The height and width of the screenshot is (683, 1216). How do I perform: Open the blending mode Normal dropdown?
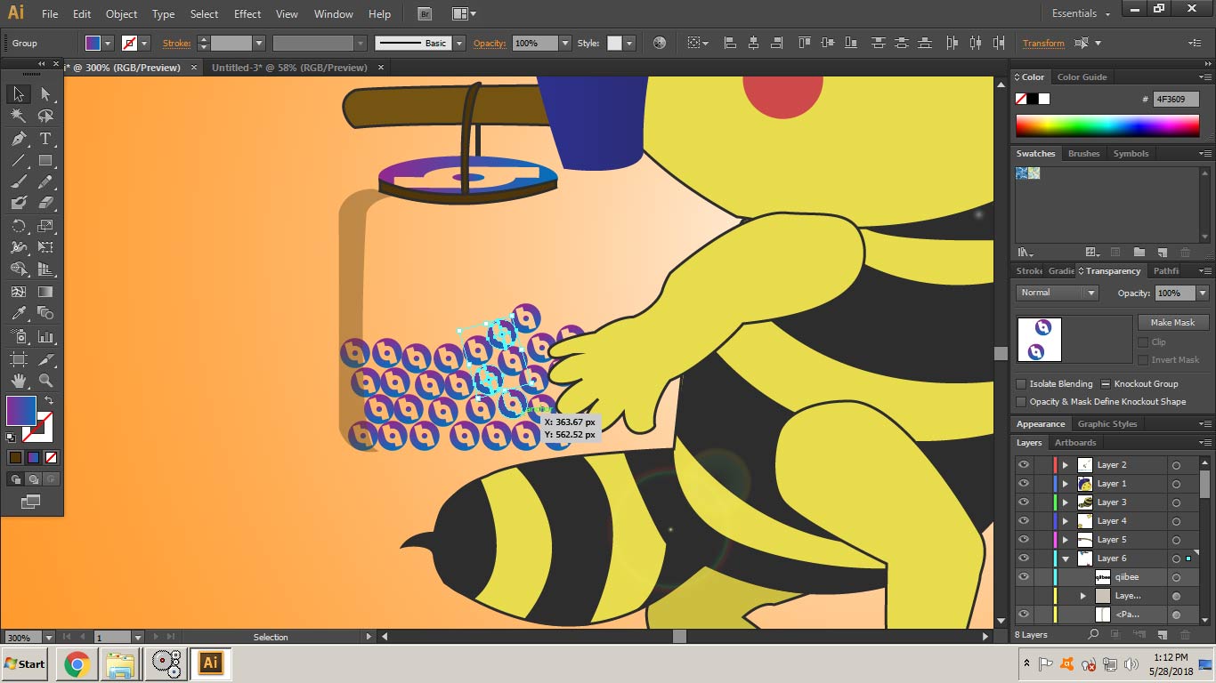point(1058,293)
